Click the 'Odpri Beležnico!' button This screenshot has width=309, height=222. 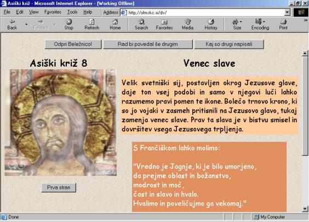click(73, 44)
